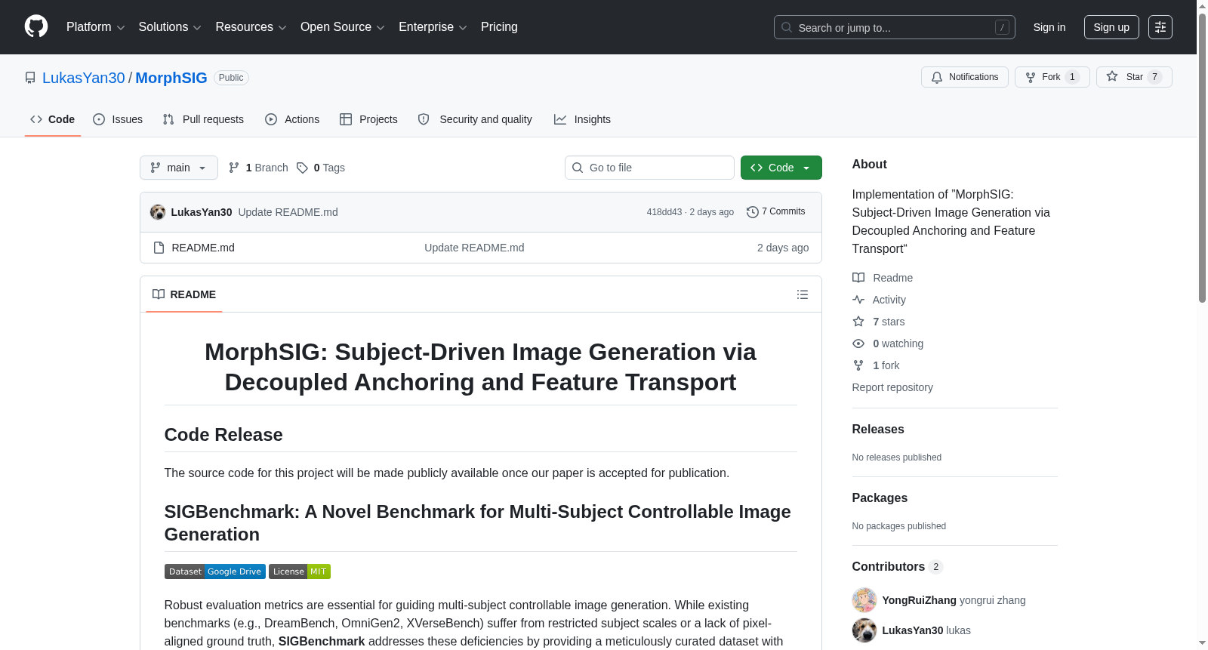
Task: Expand the Open Source menu
Action: [x=343, y=27]
